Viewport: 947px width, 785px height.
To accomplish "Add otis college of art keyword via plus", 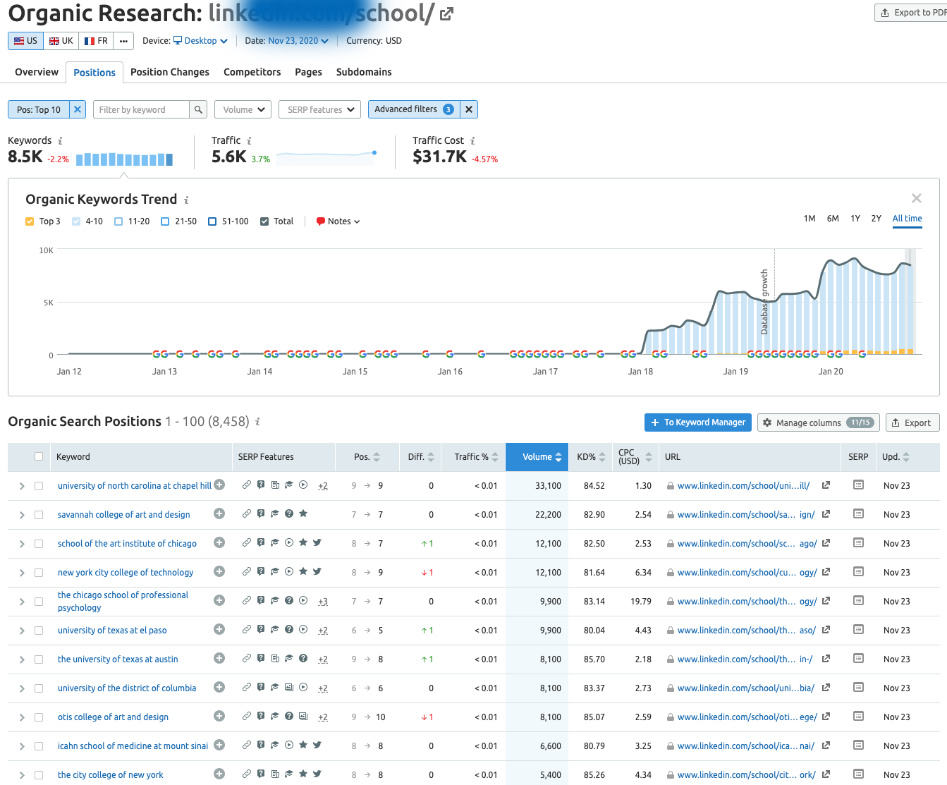I will pyautogui.click(x=219, y=716).
